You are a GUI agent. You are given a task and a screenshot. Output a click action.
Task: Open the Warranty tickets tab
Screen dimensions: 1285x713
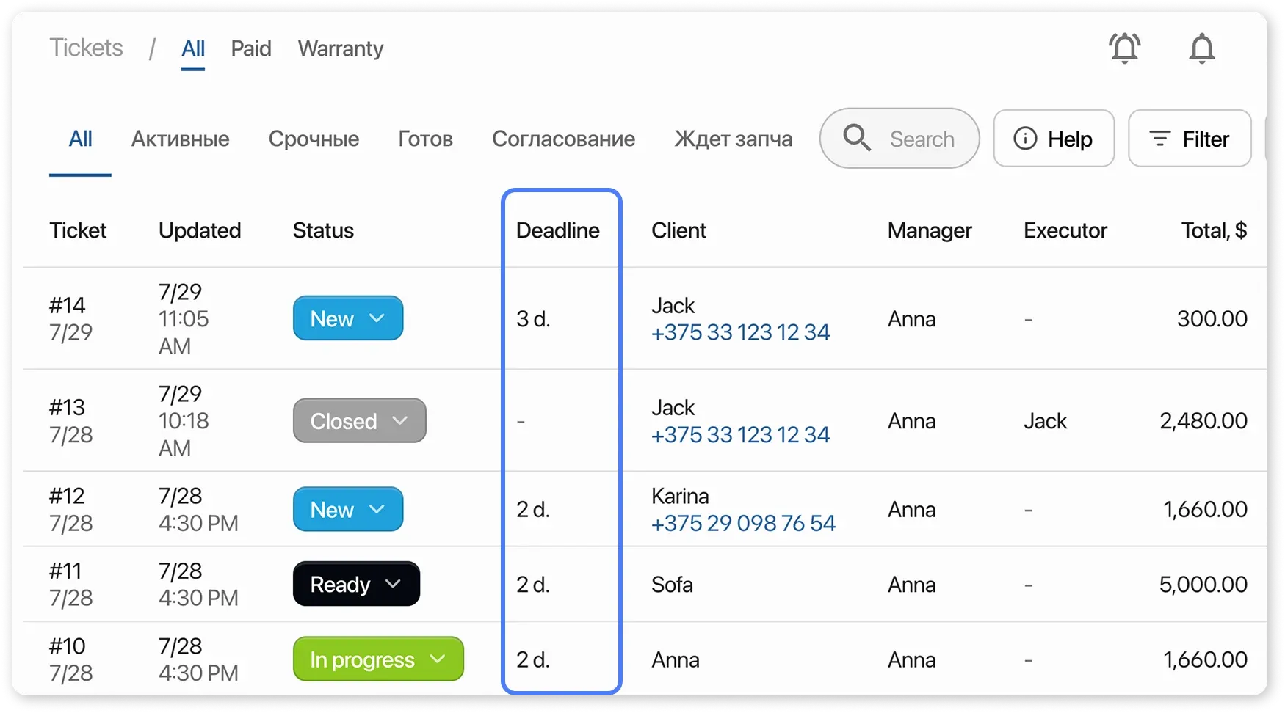341,48
